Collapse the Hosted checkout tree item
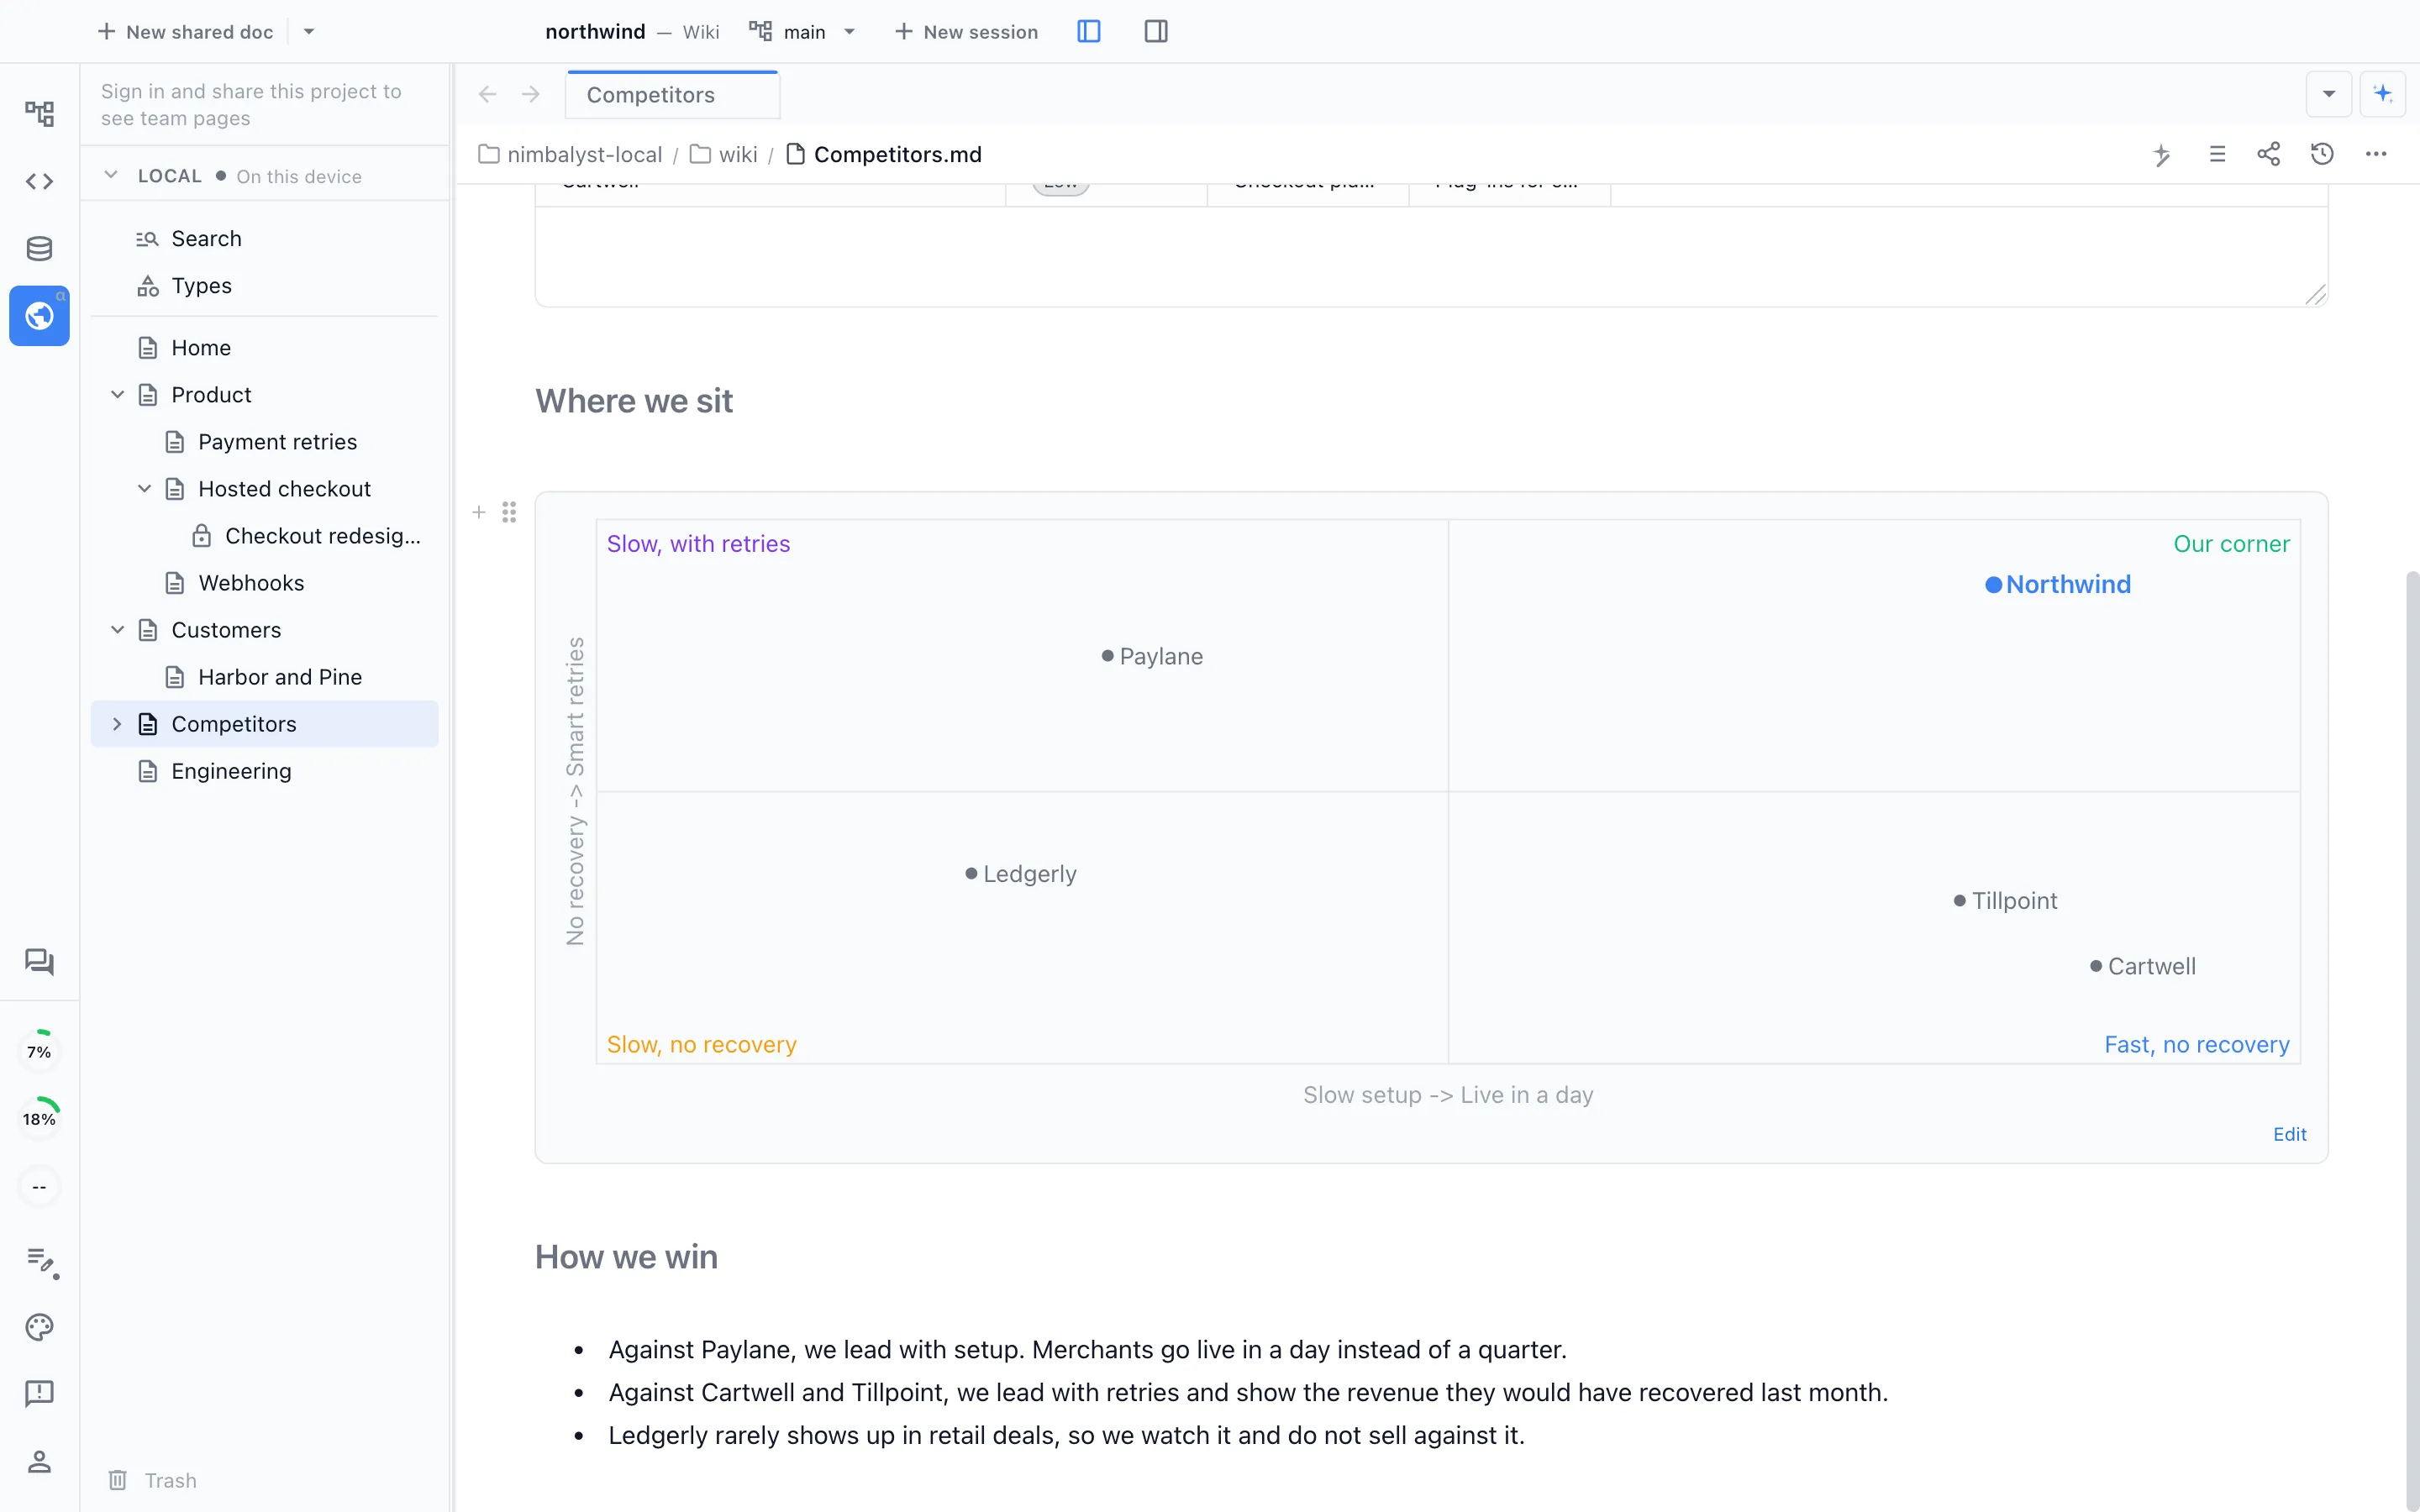2420x1512 pixels. [x=144, y=489]
